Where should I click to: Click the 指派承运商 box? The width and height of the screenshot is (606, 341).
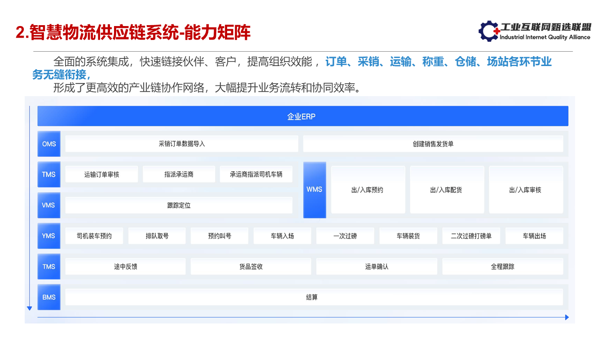click(x=179, y=174)
